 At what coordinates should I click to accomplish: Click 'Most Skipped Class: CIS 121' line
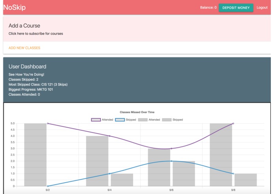click(x=38, y=84)
